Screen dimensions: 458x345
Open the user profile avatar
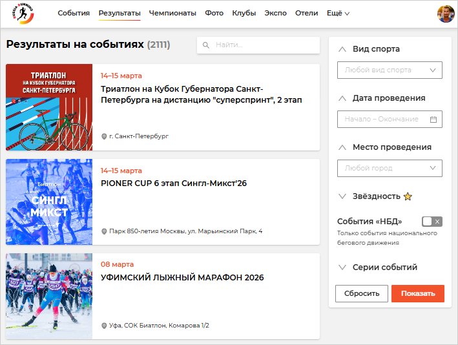[446, 14]
